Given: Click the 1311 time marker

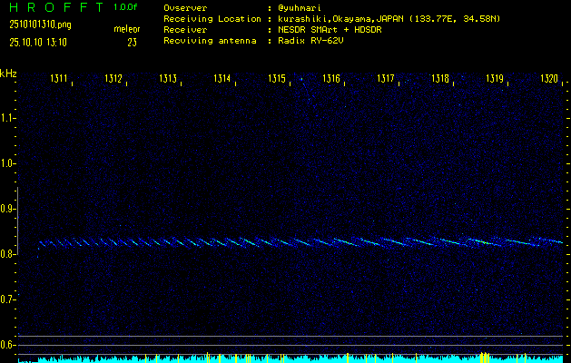Looking at the screenshot, I should [x=59, y=80].
